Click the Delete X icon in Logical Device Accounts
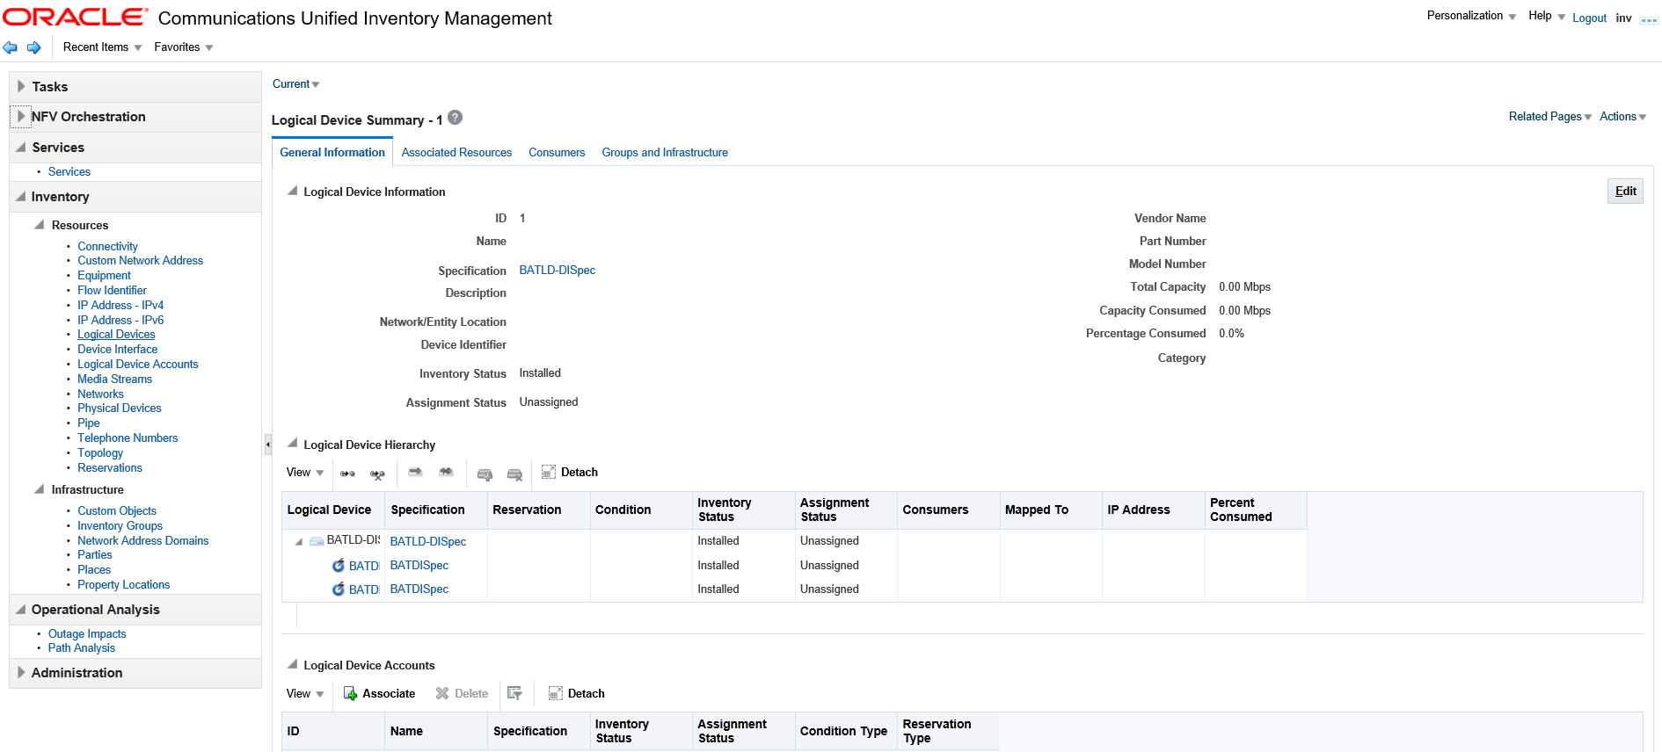1662x752 pixels. click(x=442, y=694)
